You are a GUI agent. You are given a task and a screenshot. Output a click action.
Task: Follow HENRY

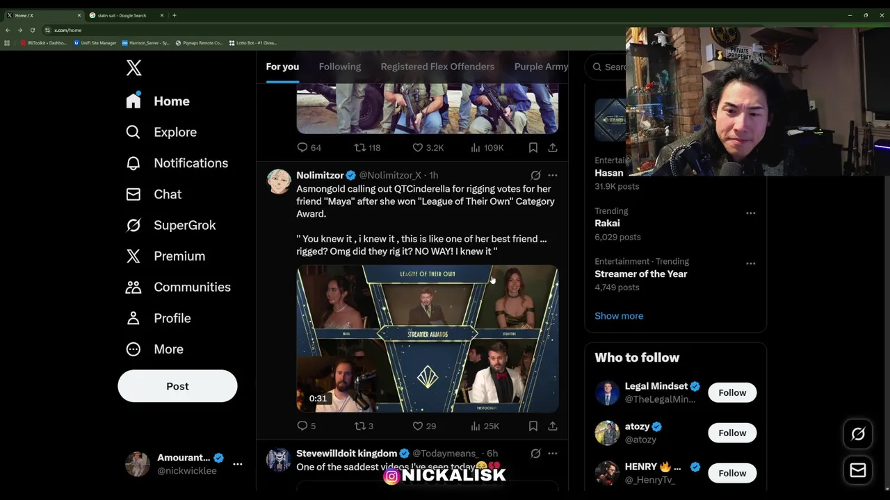click(732, 474)
